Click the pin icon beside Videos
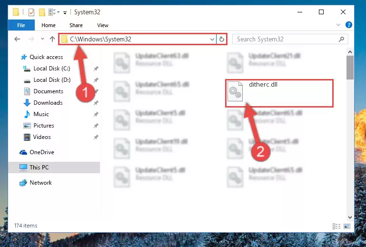The height and width of the screenshot is (247, 366). coord(96,137)
